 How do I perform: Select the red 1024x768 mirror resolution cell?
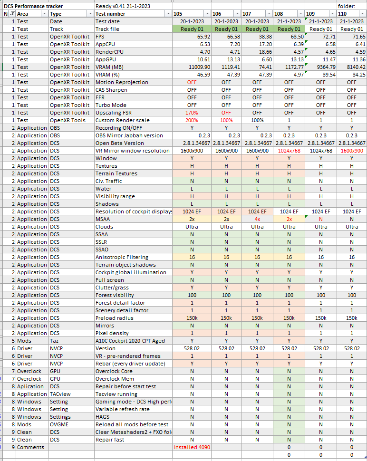point(289,151)
